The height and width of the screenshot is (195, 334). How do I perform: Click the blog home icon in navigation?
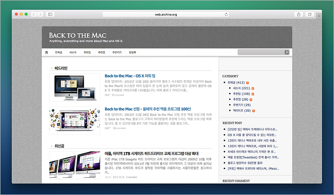(47, 52)
